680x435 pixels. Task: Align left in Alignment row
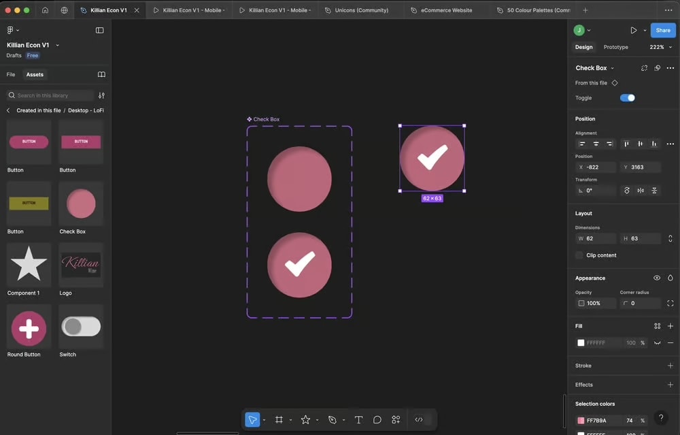pos(582,144)
